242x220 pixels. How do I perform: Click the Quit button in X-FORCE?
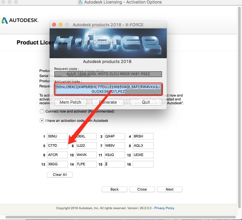[146, 102]
